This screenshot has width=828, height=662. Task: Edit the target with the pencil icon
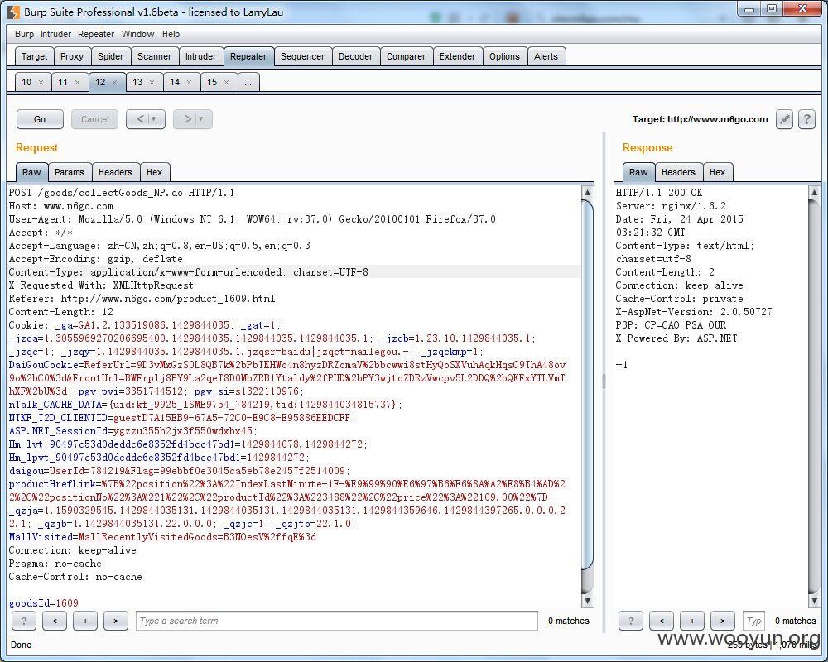pyautogui.click(x=784, y=119)
